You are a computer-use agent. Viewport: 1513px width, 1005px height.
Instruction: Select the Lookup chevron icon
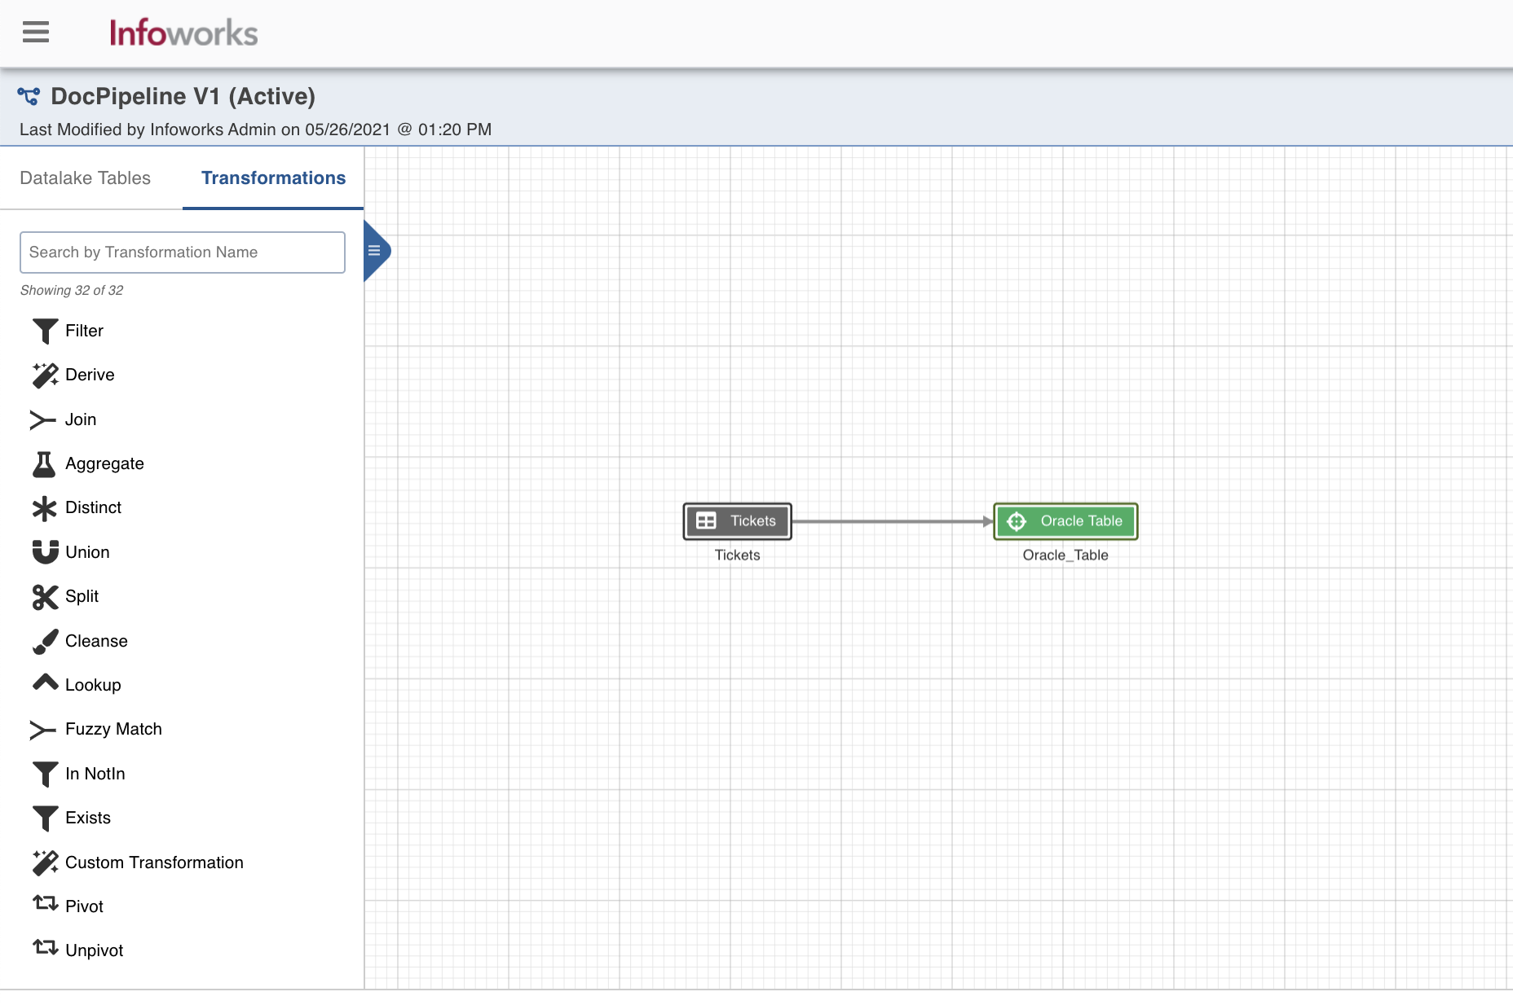click(45, 682)
